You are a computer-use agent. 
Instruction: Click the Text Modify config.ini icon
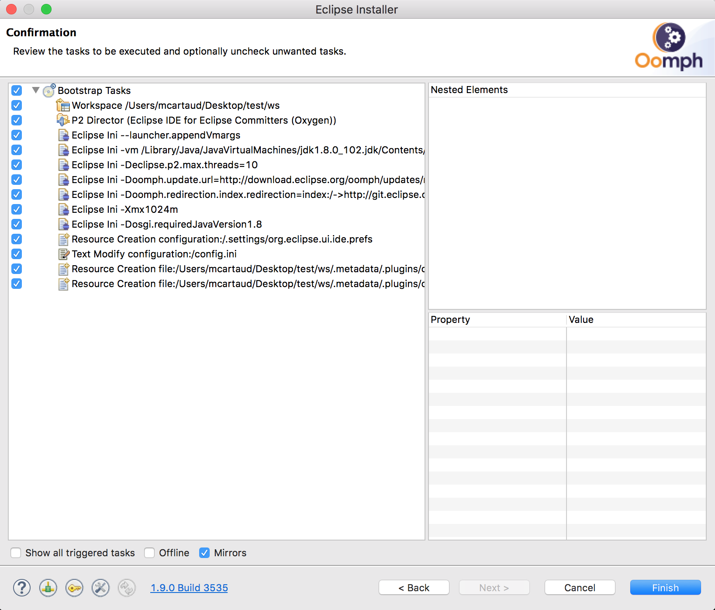[x=64, y=254]
